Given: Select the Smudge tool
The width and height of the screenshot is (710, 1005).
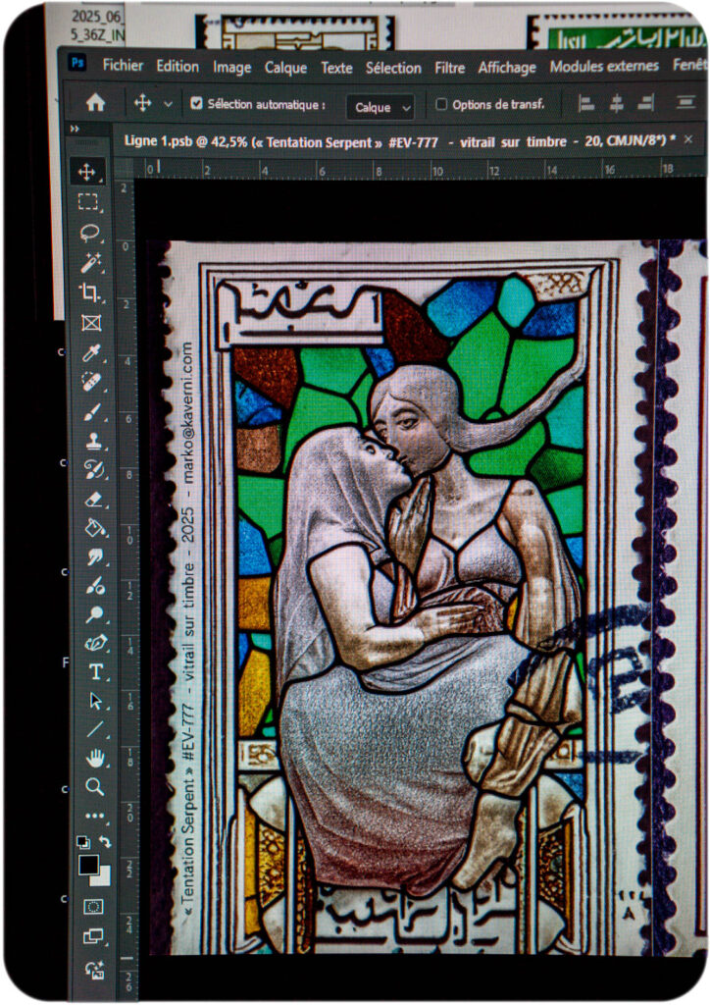Looking at the screenshot, I should click(95, 556).
